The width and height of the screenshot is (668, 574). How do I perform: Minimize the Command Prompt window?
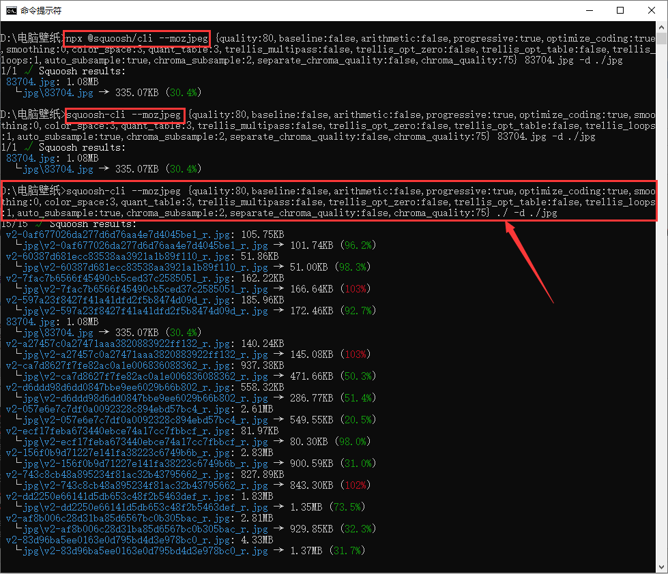tap(590, 10)
